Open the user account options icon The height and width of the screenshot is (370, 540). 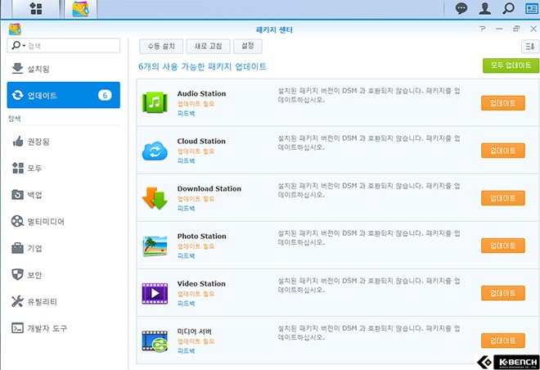pos(485,8)
